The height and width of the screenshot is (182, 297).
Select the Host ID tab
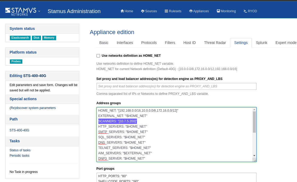[189, 43]
